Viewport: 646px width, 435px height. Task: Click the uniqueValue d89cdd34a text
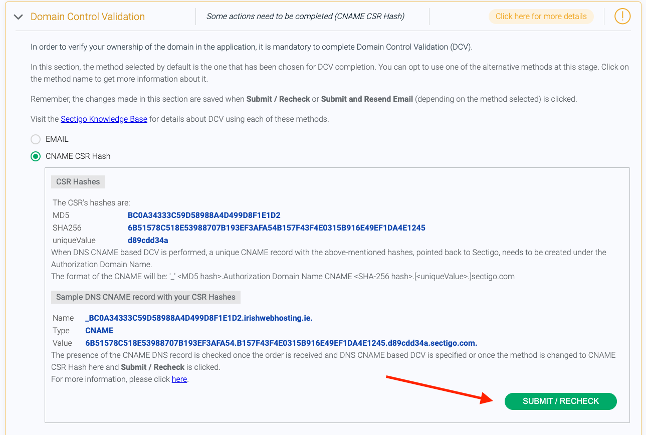[x=148, y=241]
